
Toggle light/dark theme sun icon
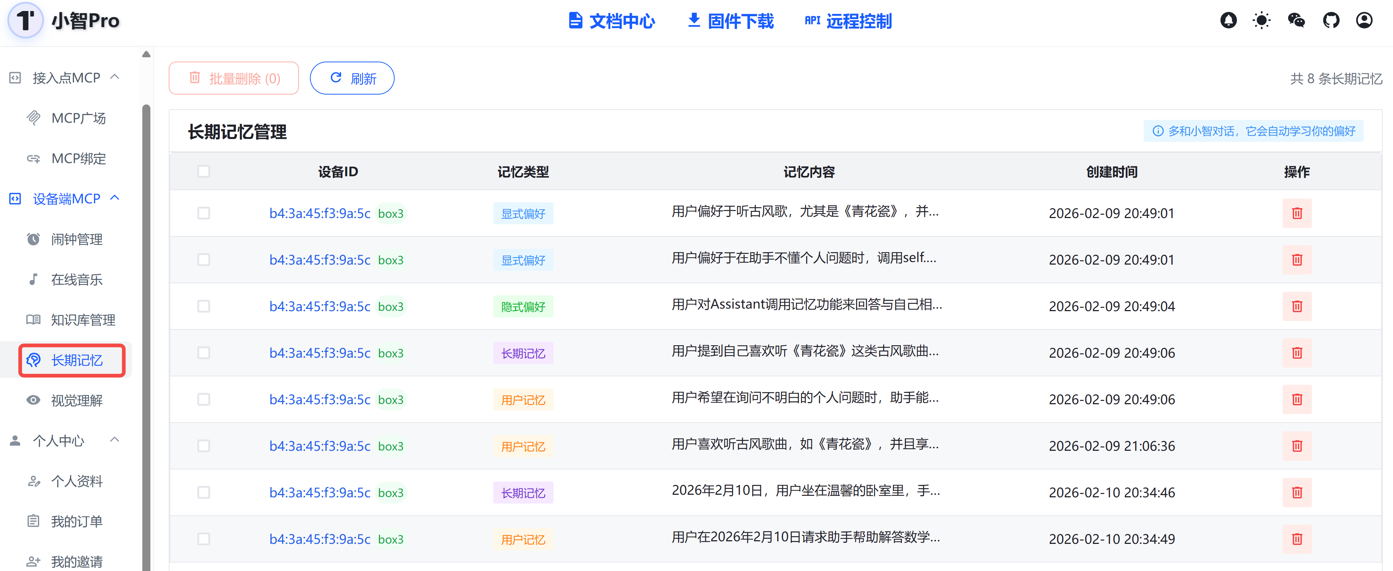1261,21
